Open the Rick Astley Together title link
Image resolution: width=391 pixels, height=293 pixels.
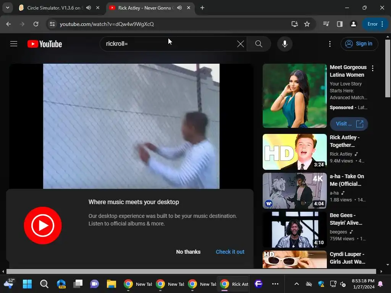point(345,141)
